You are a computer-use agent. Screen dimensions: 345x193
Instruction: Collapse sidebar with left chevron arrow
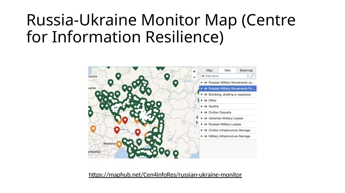[197, 117]
